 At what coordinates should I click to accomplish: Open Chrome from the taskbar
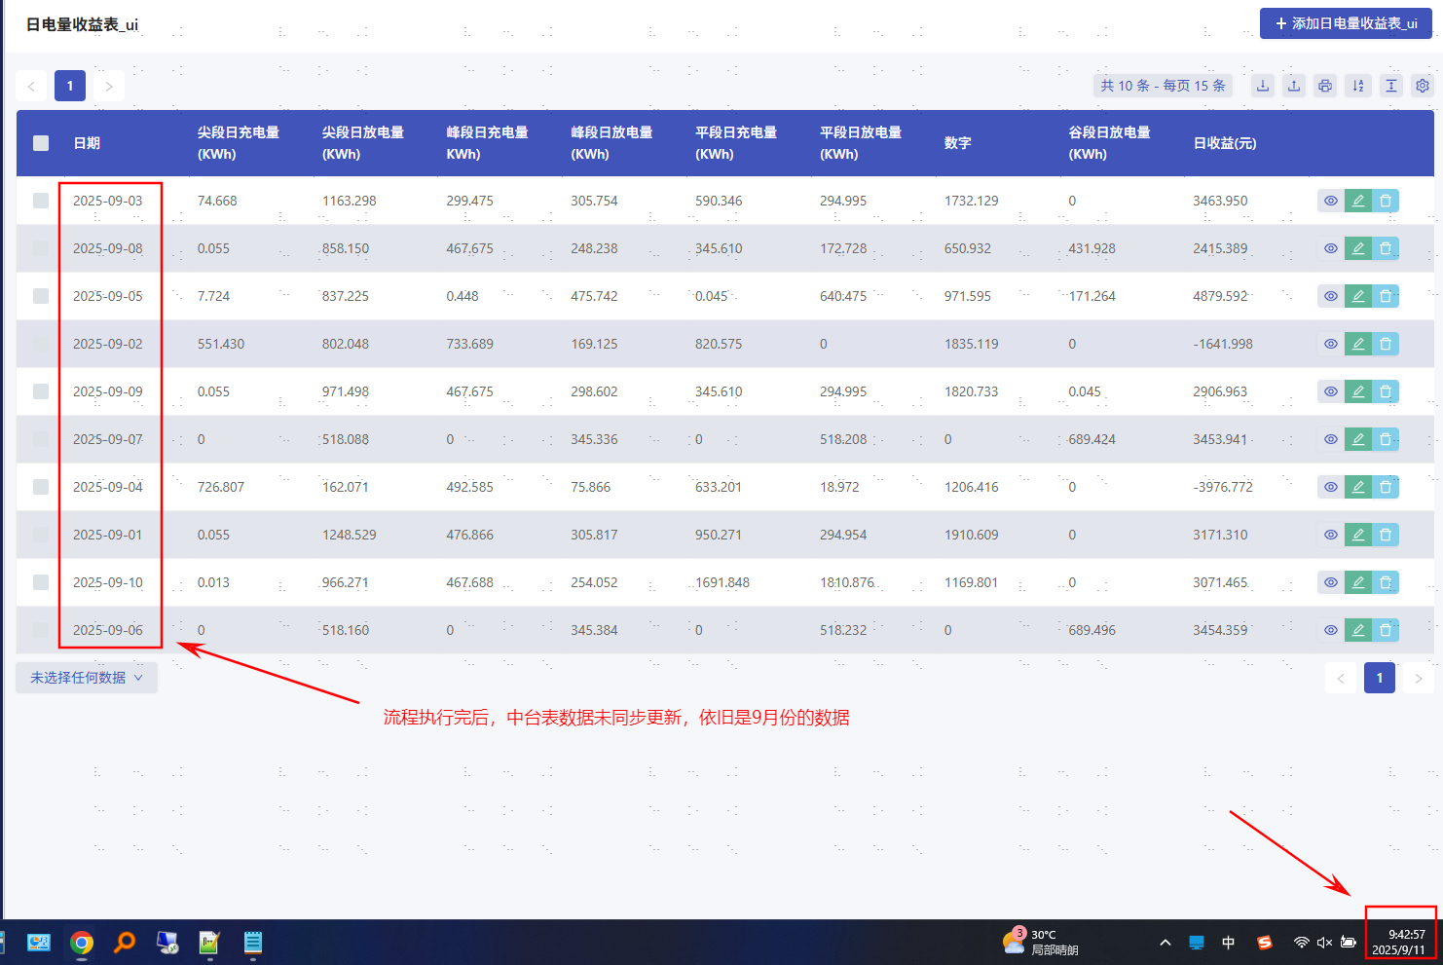coord(82,942)
